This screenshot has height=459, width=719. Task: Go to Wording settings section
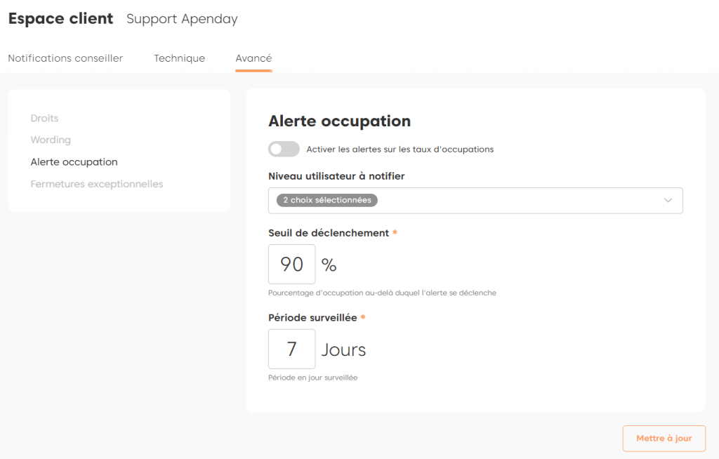tap(51, 140)
